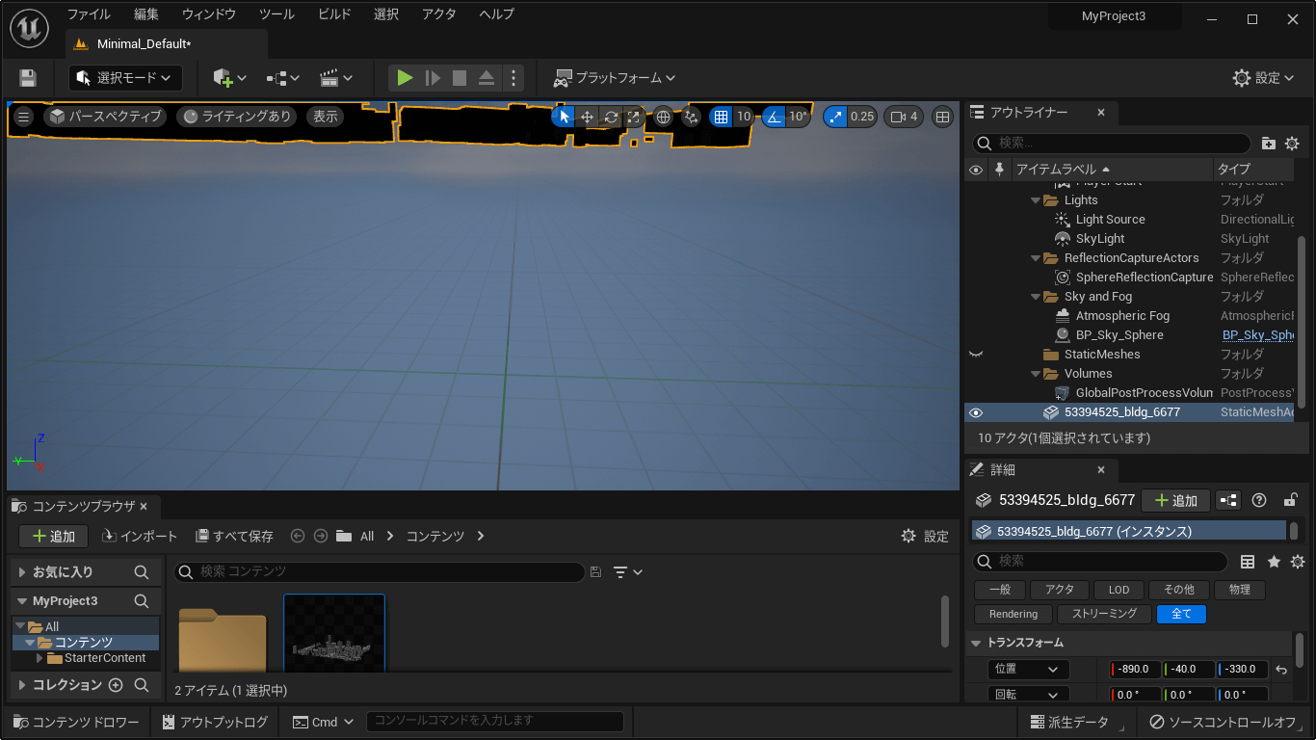Toggle the Details panel lock icon
Image resolution: width=1316 pixels, height=740 pixels.
1290,500
